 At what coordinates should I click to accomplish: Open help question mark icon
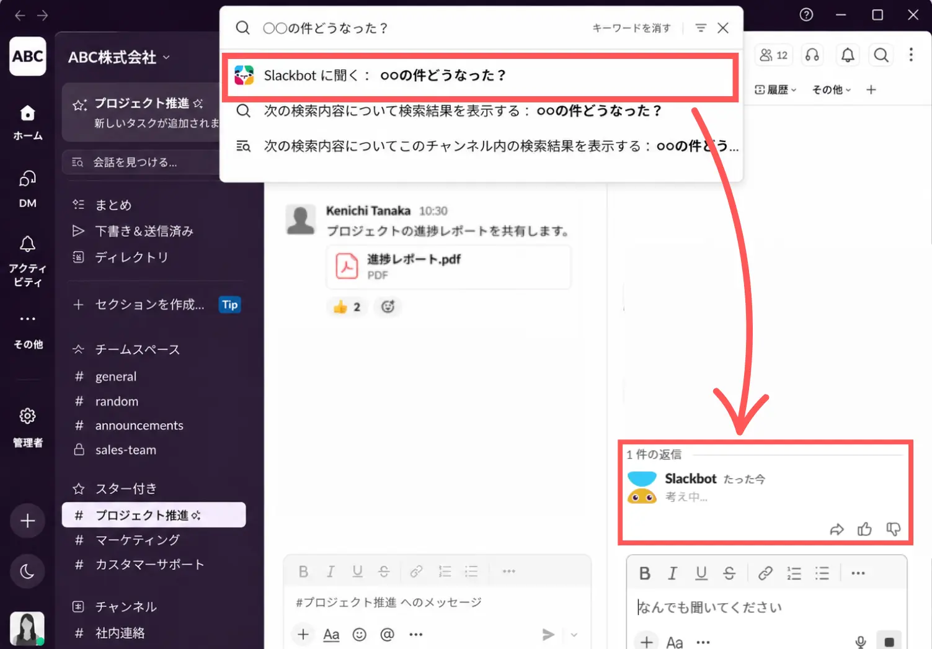click(x=806, y=14)
